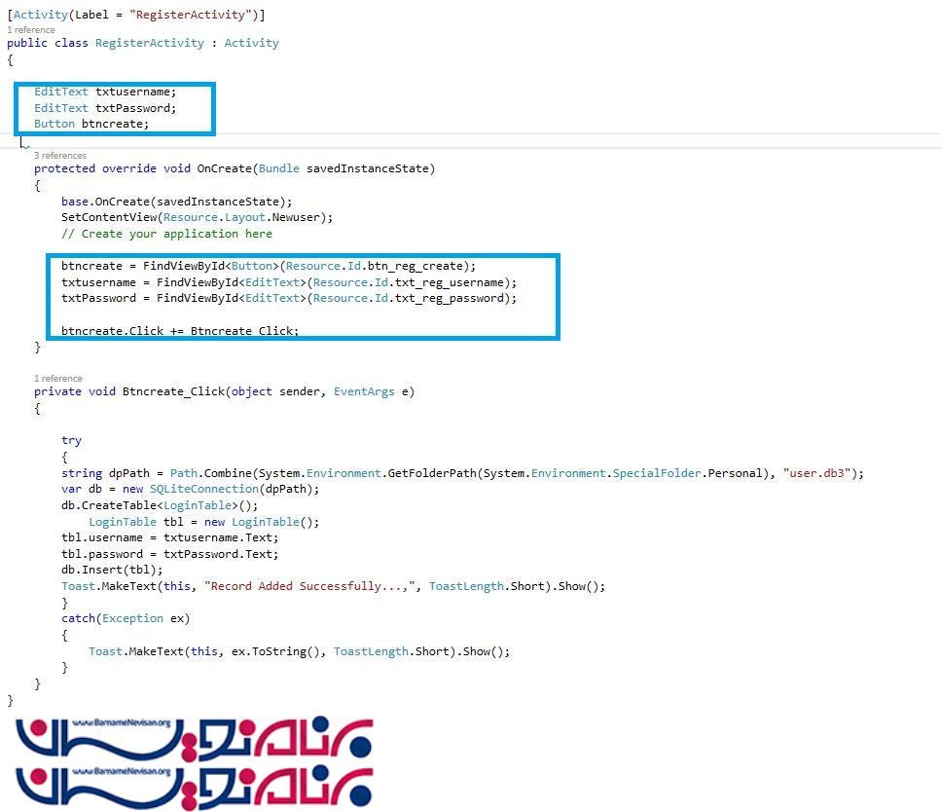Click the "base.OnCreate(savedInstanceState);" line
Image resolution: width=941 pixels, height=812 pixels.
176,202
